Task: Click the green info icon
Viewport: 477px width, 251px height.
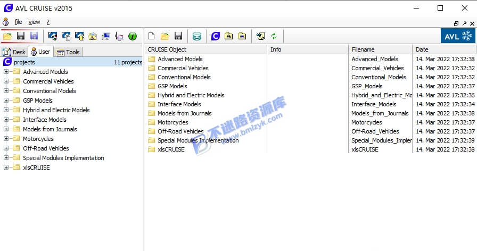Action: 133,37
